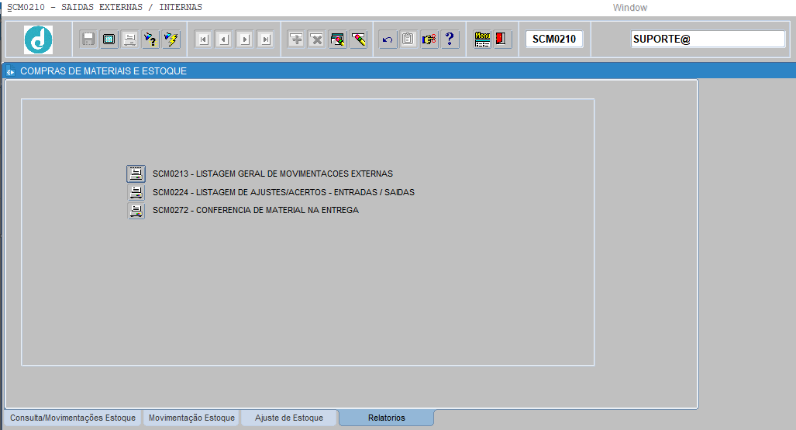Jump to last record

(266, 40)
